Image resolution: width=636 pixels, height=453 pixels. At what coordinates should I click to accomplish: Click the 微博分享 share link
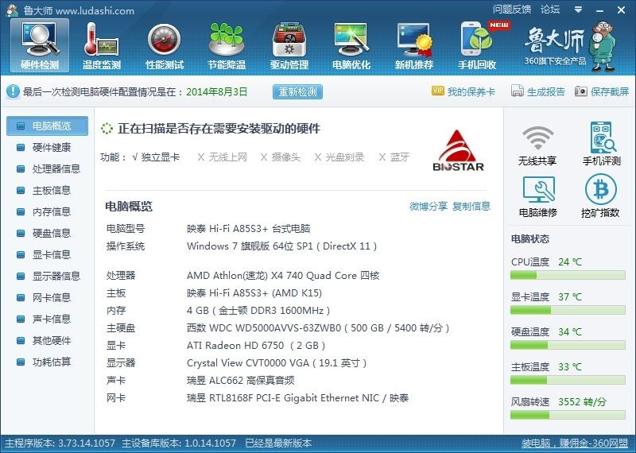[x=429, y=207]
